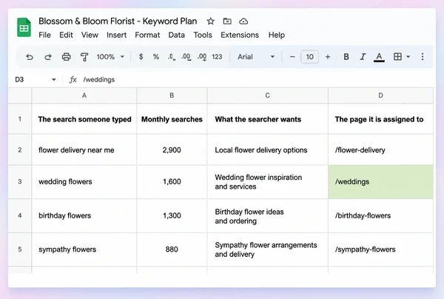This screenshot has width=444, height=299.
Task: Click the formula bar containing /weddings
Action: coord(258,80)
